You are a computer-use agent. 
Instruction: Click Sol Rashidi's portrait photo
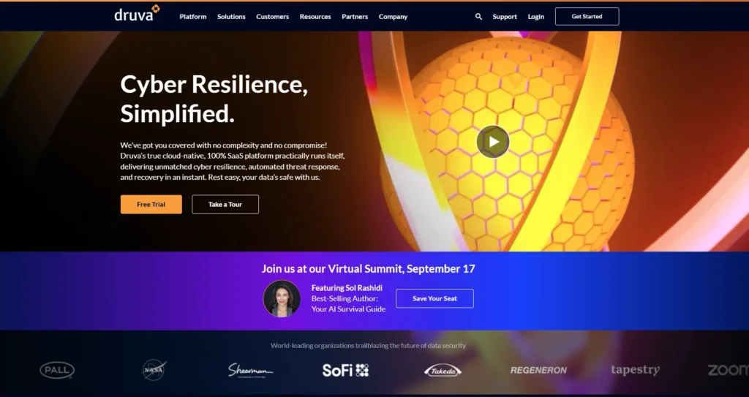click(x=282, y=298)
